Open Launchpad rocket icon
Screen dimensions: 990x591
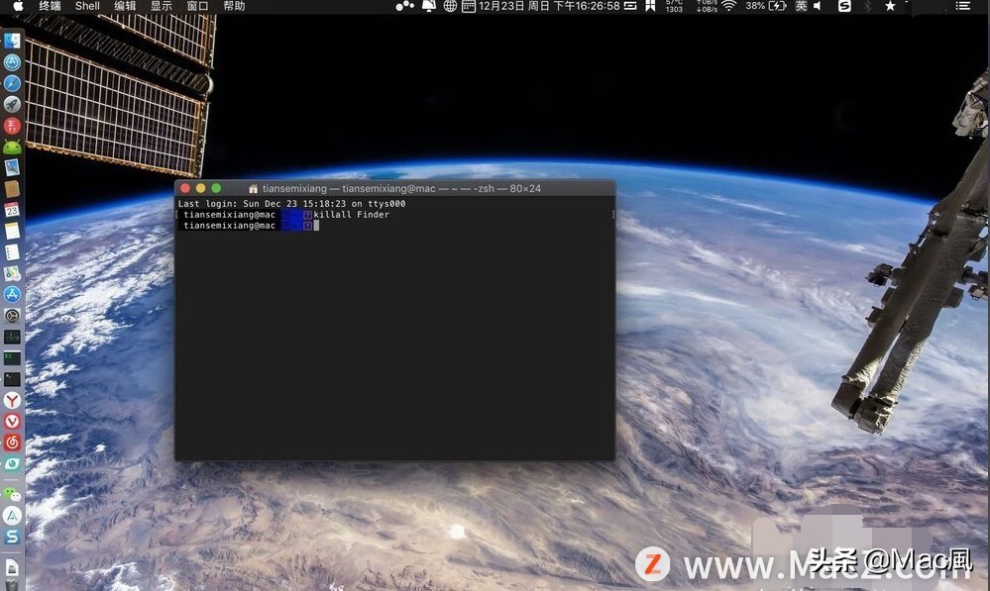point(12,105)
